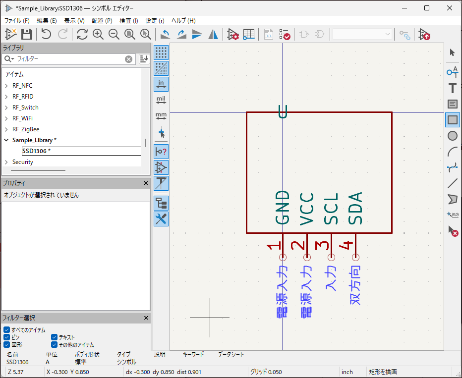Select the circle drawing tool
The image size is (462, 378).
pyautogui.click(x=452, y=136)
